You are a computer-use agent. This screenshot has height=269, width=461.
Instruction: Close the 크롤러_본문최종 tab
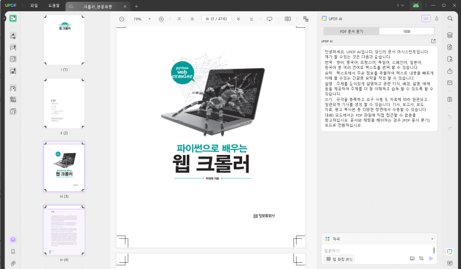coord(125,6)
